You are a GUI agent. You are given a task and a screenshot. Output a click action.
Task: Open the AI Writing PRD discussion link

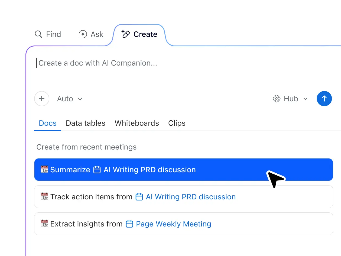click(x=190, y=197)
